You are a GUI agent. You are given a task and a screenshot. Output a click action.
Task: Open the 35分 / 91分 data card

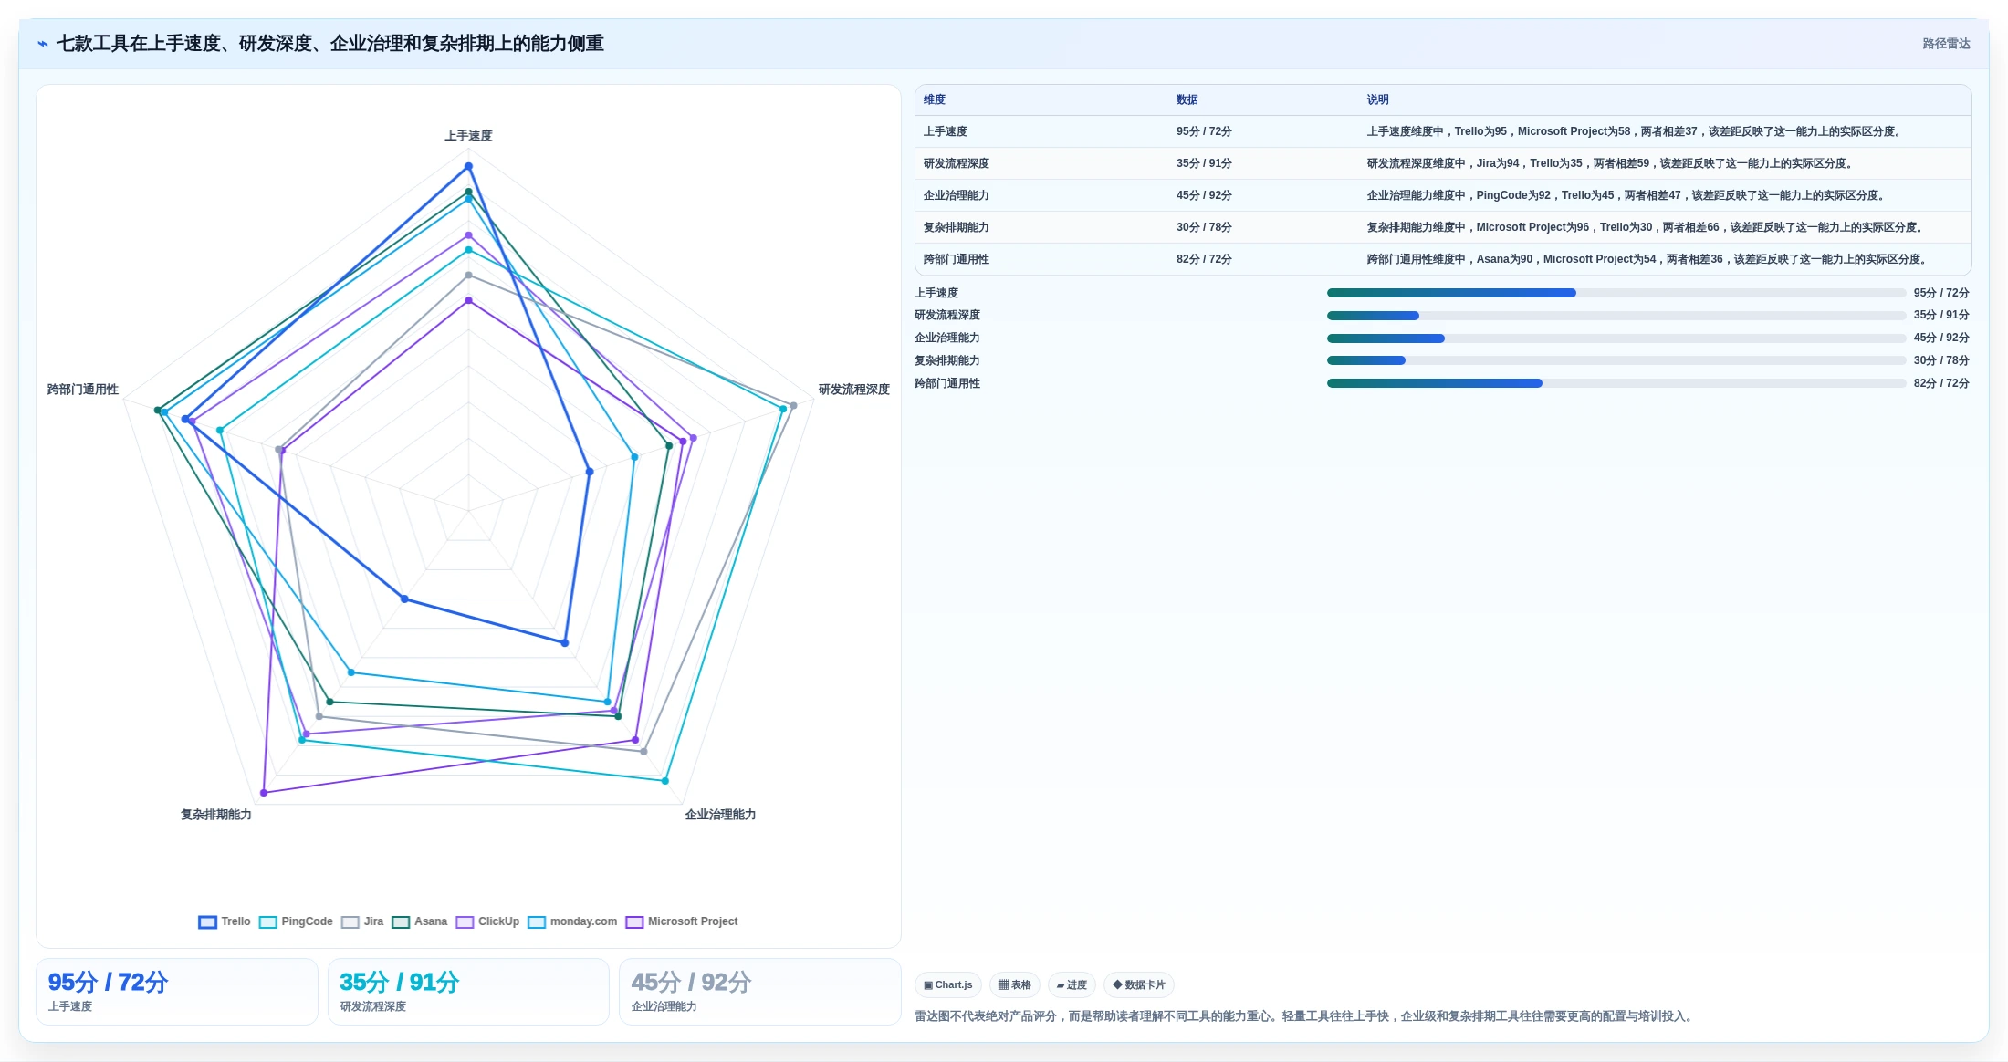(468, 992)
